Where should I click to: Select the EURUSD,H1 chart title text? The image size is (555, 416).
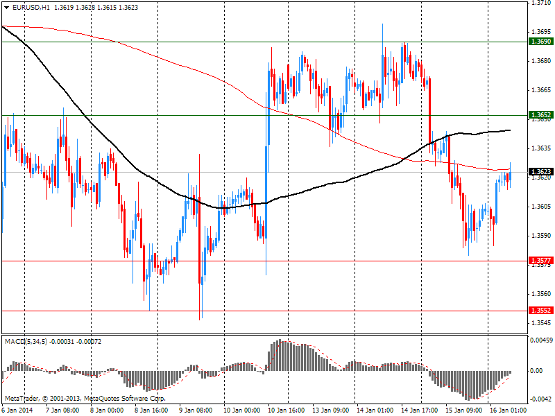pos(31,7)
